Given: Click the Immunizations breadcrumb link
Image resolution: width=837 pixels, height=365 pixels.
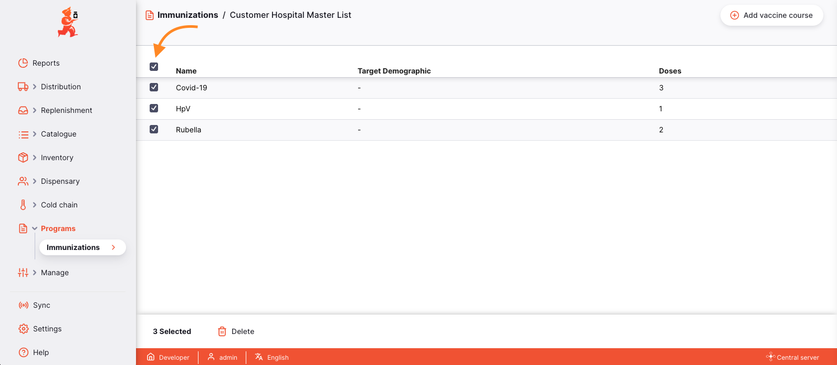Looking at the screenshot, I should click(x=188, y=15).
